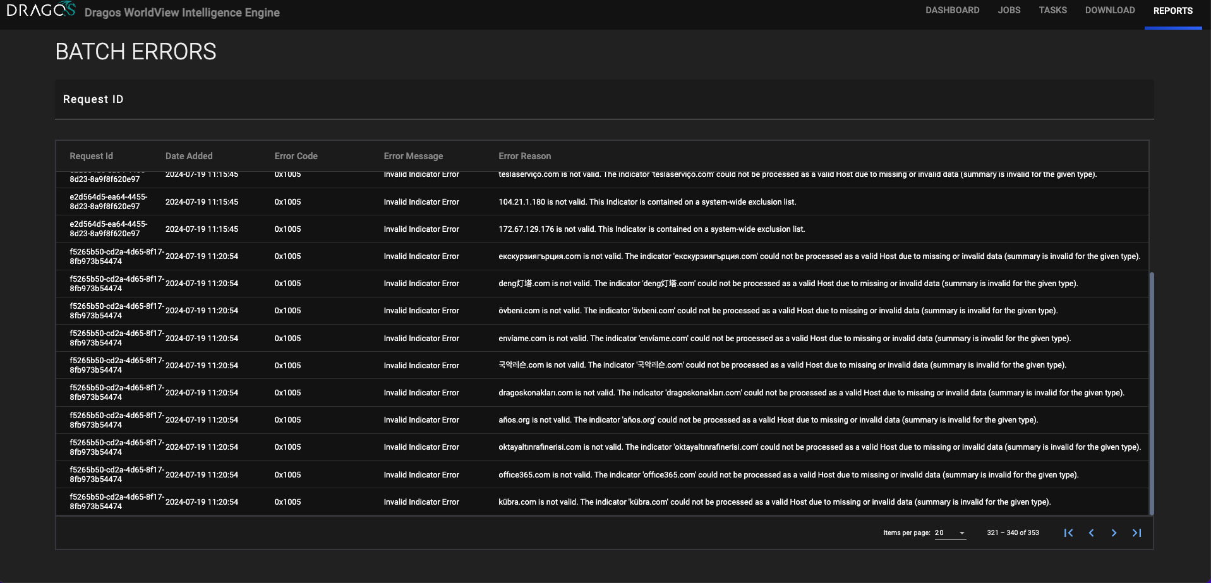Select the övbeni.com error reason

[x=778, y=311]
